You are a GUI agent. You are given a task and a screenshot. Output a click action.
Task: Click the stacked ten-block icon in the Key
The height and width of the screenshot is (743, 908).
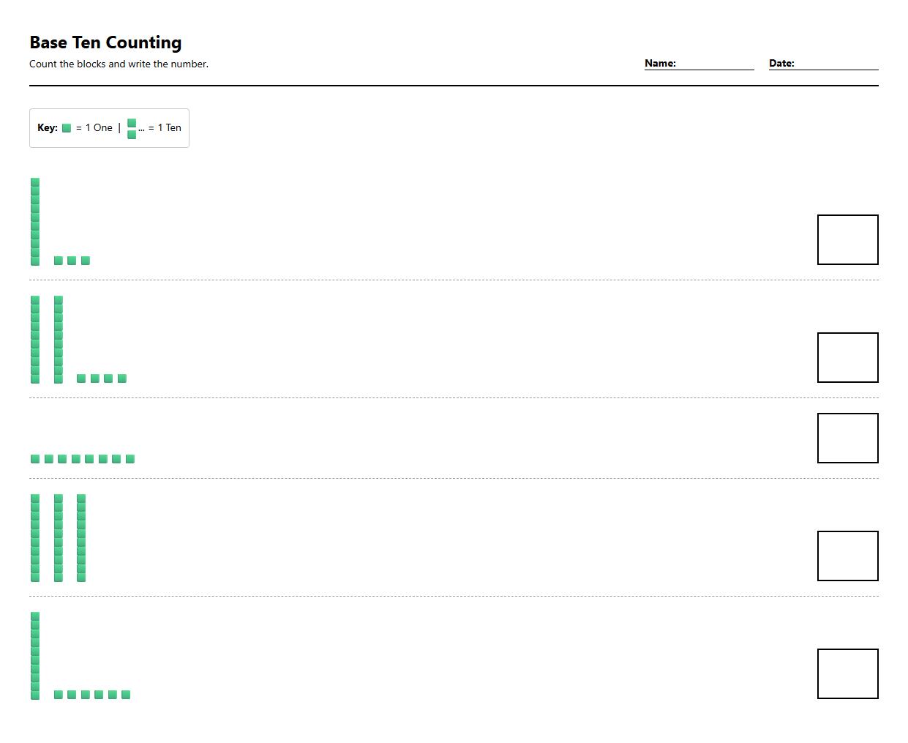click(132, 128)
